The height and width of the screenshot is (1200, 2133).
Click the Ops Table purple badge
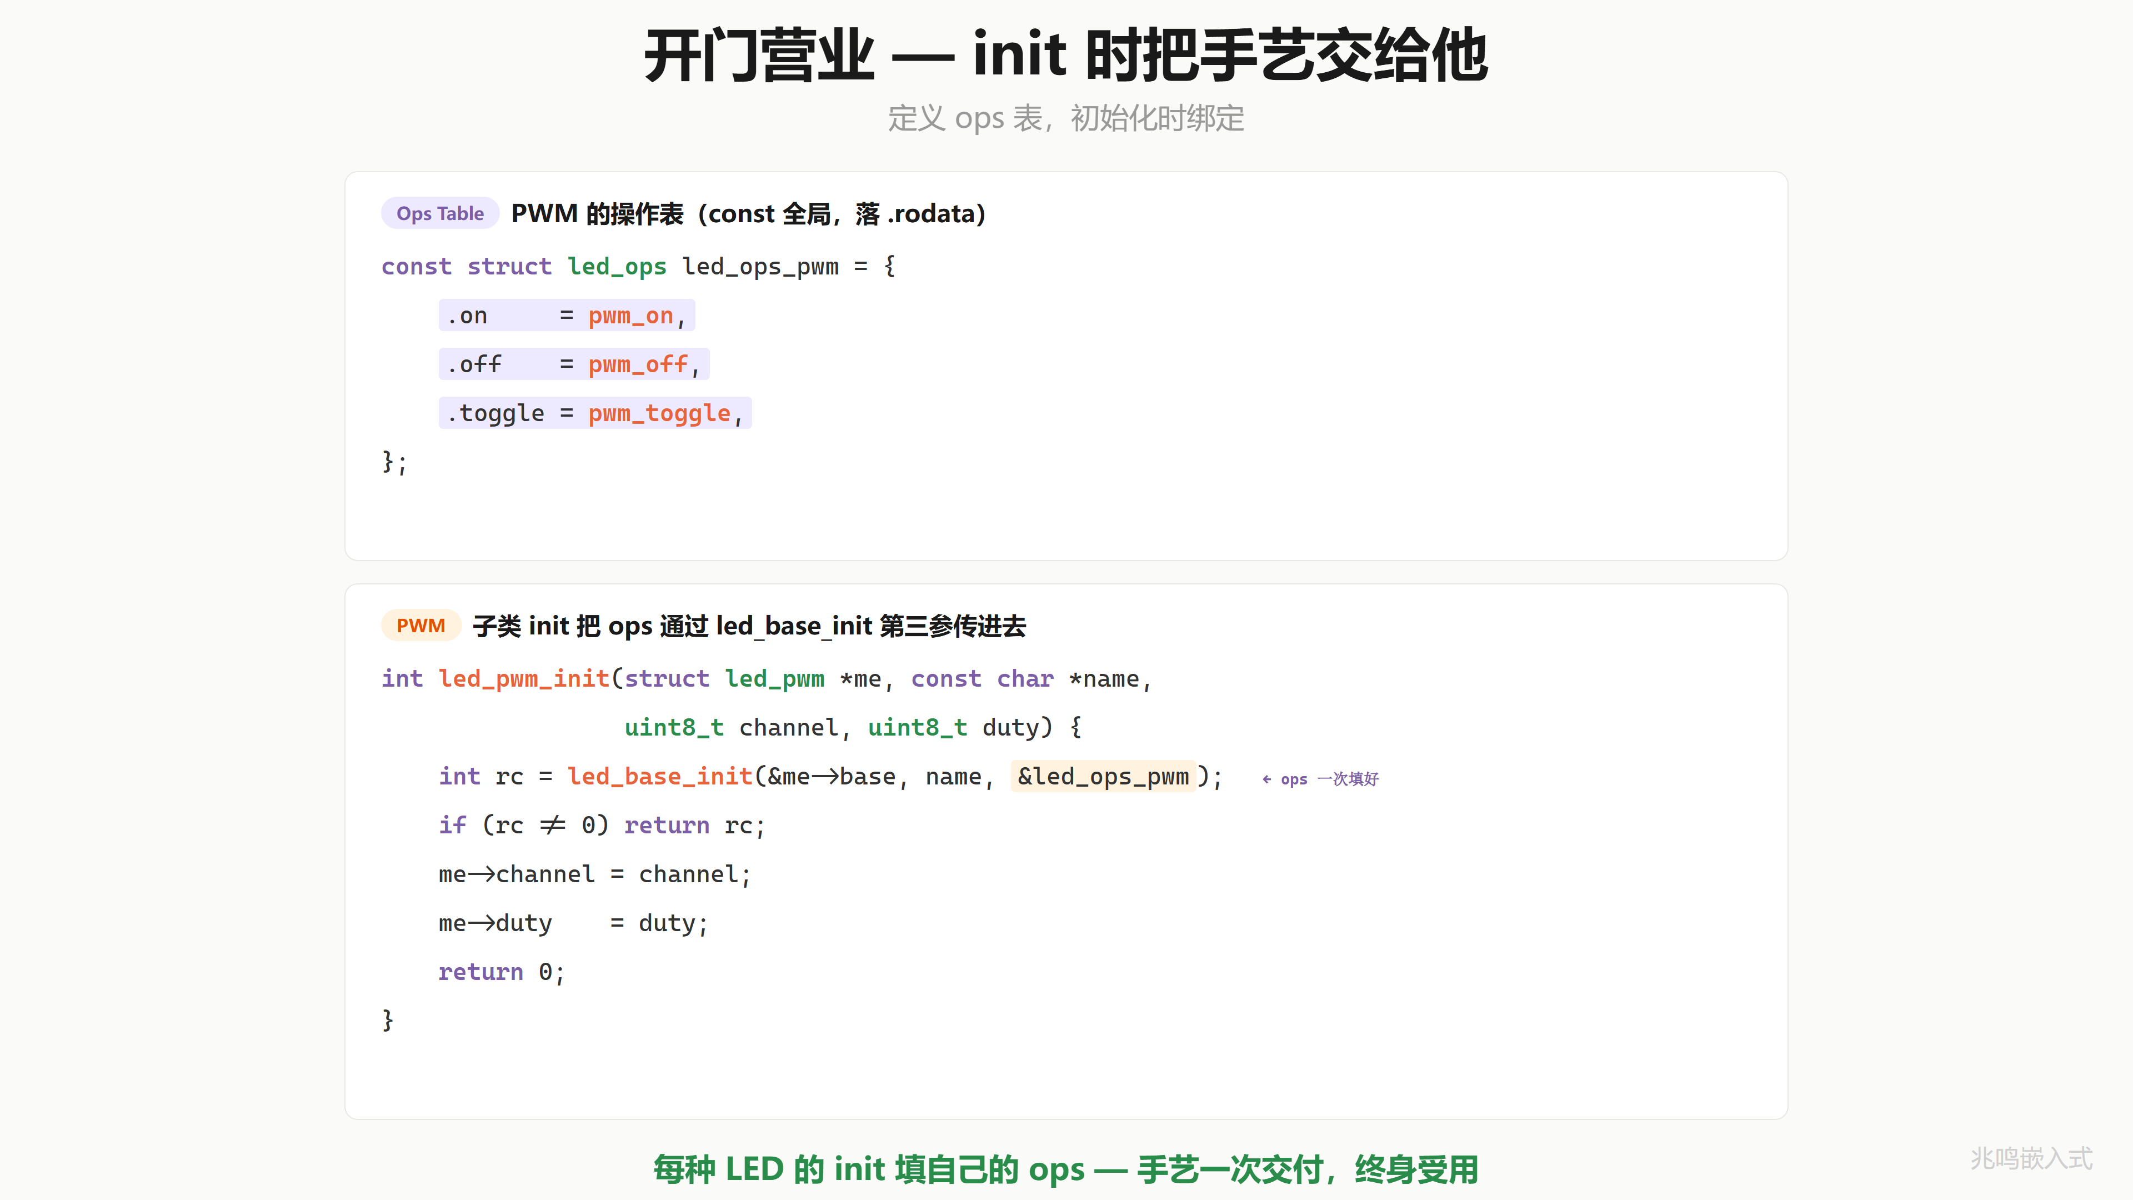[440, 213]
